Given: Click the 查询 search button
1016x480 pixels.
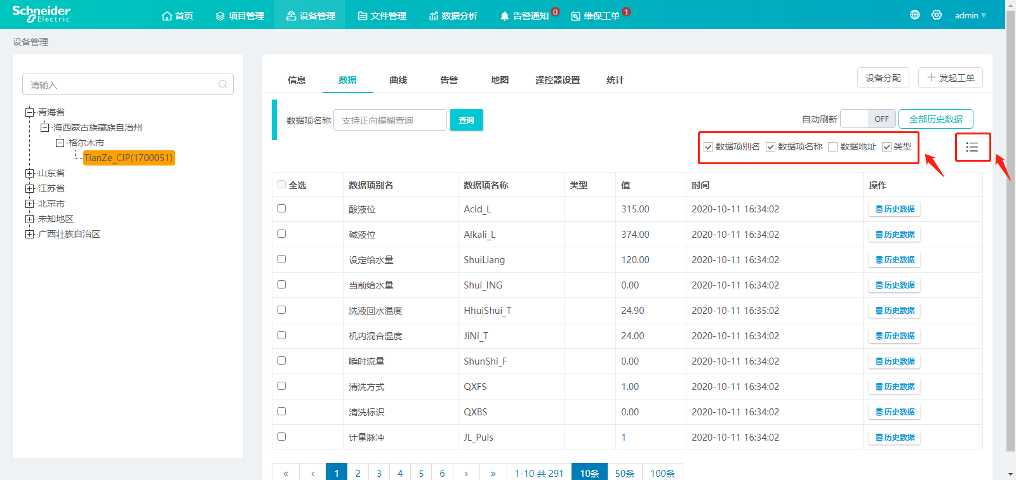Looking at the screenshot, I should tap(467, 120).
